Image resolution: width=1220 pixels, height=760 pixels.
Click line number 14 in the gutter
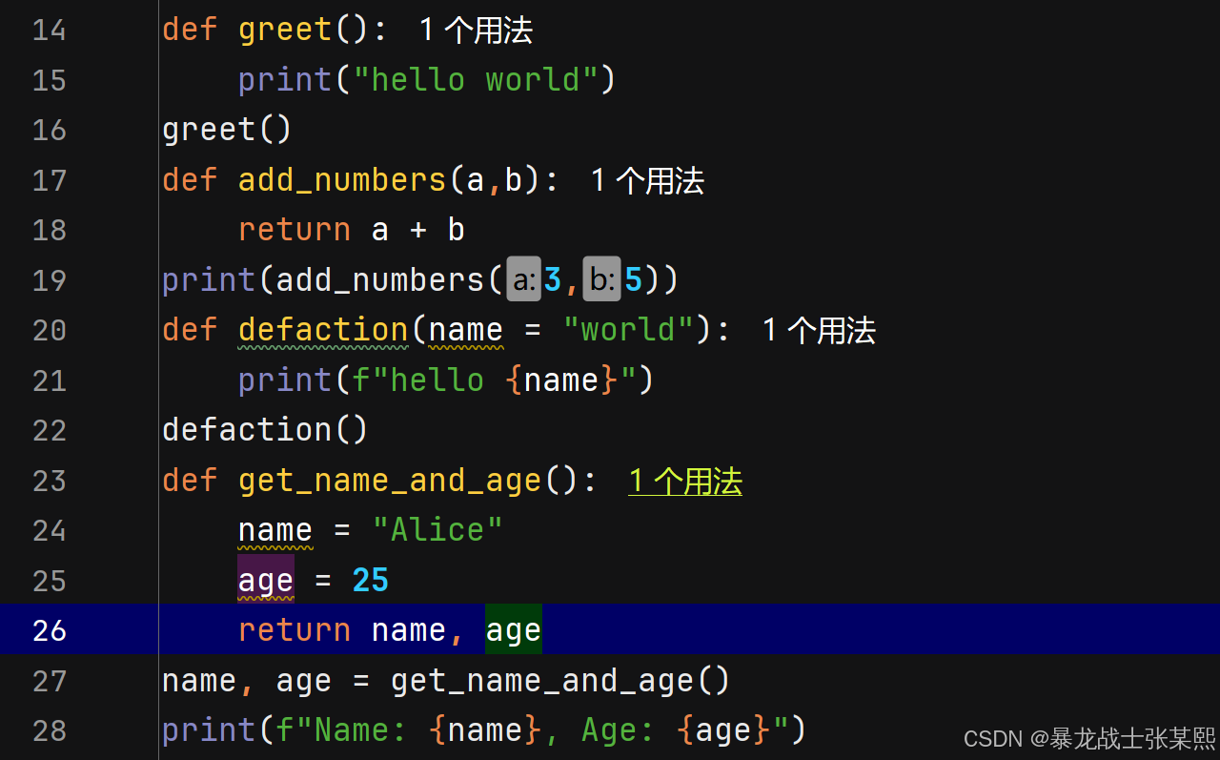point(49,30)
